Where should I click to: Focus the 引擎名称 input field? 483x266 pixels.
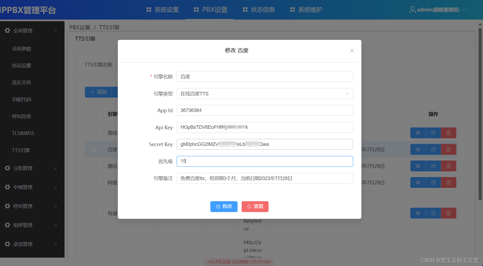point(265,76)
